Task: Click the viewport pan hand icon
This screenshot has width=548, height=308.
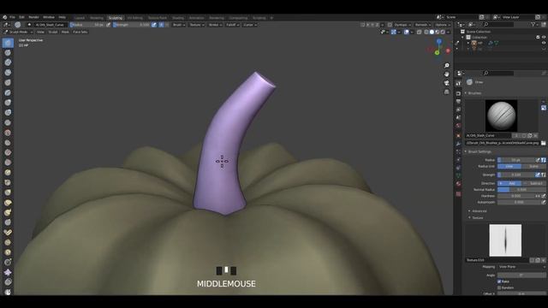Action: click(x=447, y=74)
